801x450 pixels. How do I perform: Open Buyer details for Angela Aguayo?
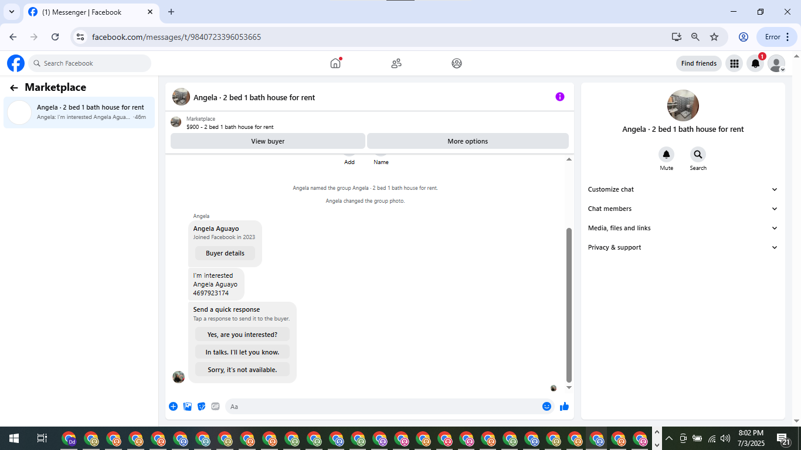pyautogui.click(x=225, y=253)
